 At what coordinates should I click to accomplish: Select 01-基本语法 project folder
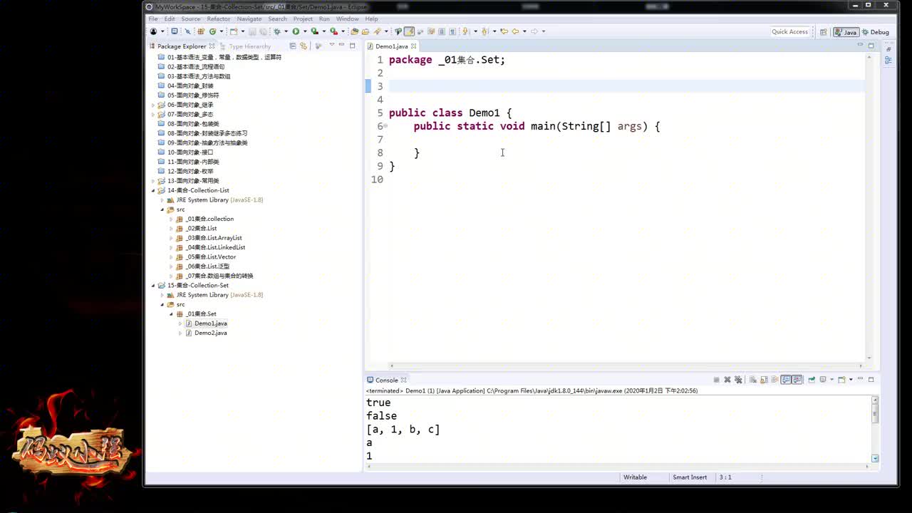(219, 57)
